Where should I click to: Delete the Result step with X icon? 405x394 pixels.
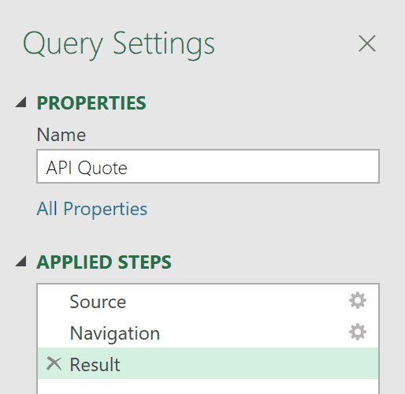click(54, 363)
